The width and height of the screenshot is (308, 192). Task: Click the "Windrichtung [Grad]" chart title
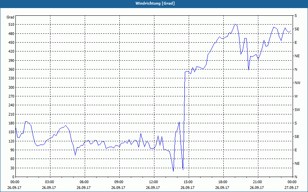tap(155, 3)
